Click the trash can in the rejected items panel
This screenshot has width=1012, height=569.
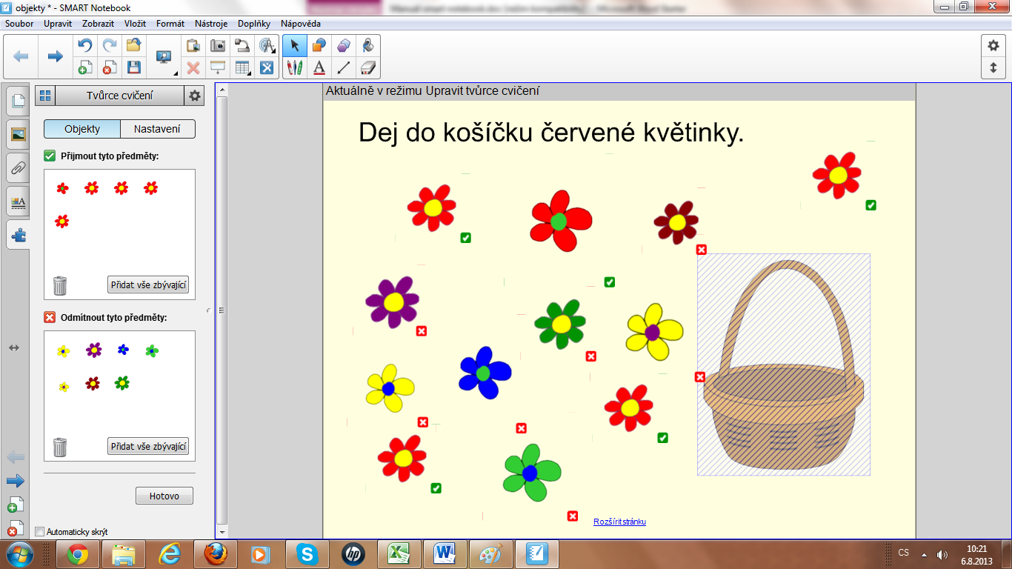(x=60, y=447)
